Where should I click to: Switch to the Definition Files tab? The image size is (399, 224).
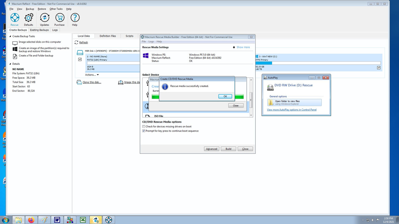(108, 36)
